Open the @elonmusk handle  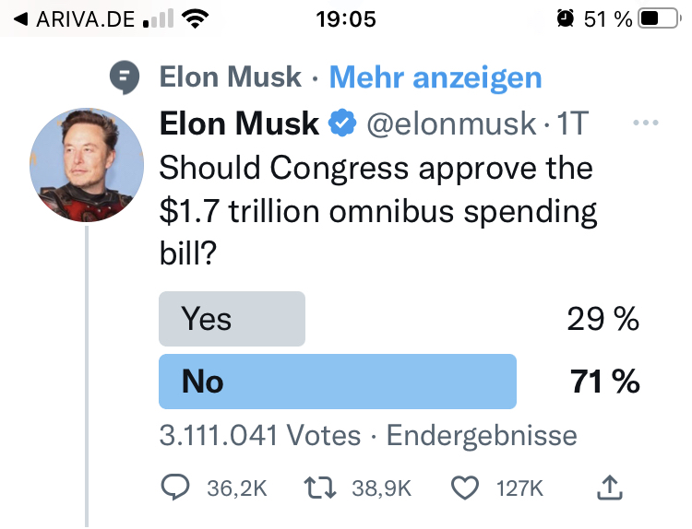pos(451,123)
